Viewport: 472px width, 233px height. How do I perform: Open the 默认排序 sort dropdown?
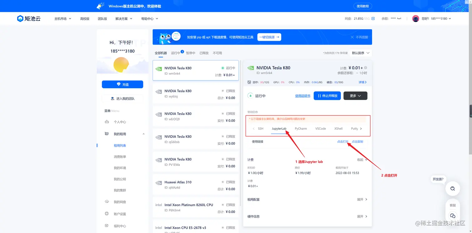click(361, 53)
